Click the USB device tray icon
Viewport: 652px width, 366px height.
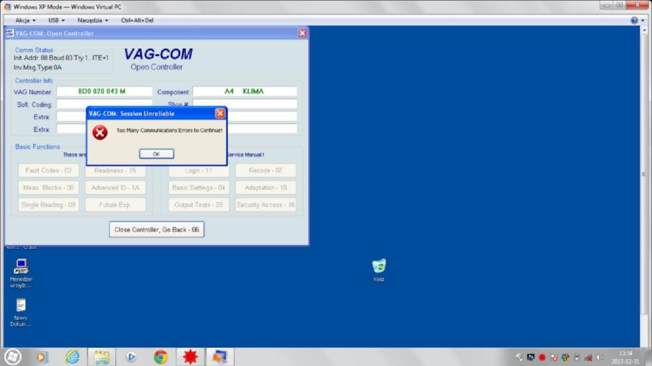(x=577, y=357)
